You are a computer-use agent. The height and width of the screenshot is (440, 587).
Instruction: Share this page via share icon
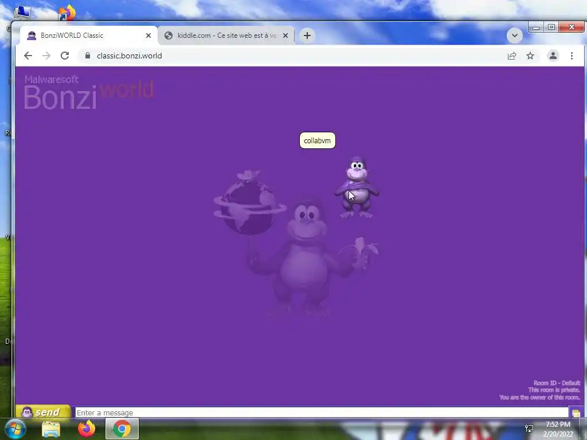tap(512, 56)
